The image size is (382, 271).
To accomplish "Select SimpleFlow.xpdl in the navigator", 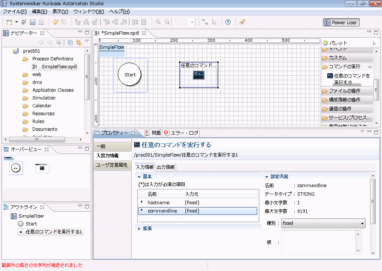I will pyautogui.click(x=59, y=66).
